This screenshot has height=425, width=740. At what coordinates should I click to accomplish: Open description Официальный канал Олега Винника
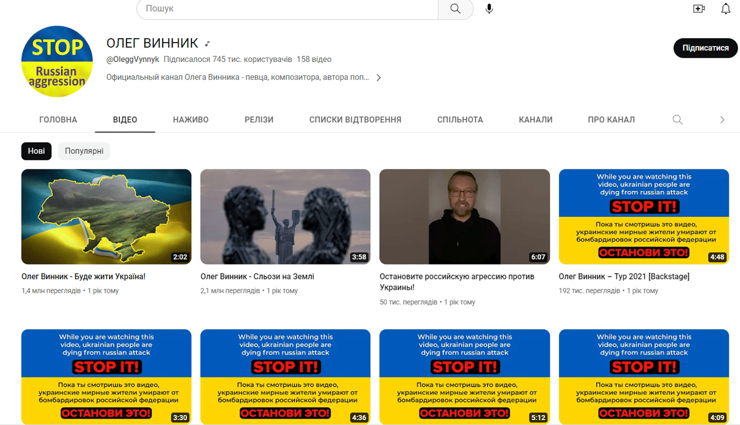click(x=238, y=77)
